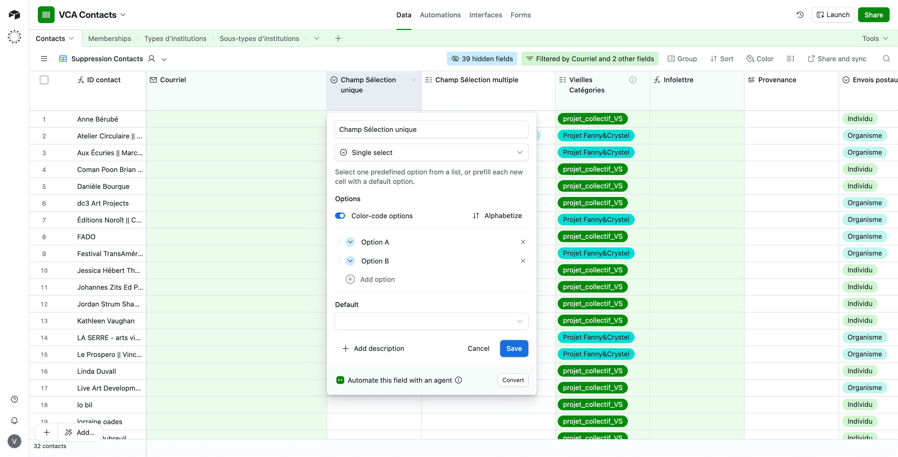898x457 pixels.
Task: Click Cancel in field editor
Action: 478,348
